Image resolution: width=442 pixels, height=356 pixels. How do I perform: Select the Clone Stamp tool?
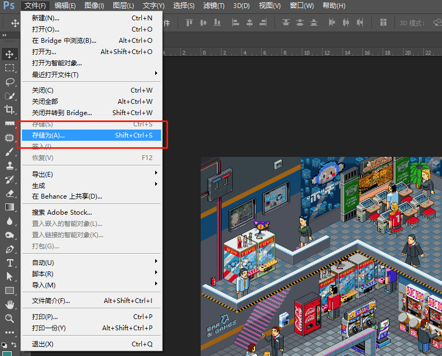click(10, 165)
